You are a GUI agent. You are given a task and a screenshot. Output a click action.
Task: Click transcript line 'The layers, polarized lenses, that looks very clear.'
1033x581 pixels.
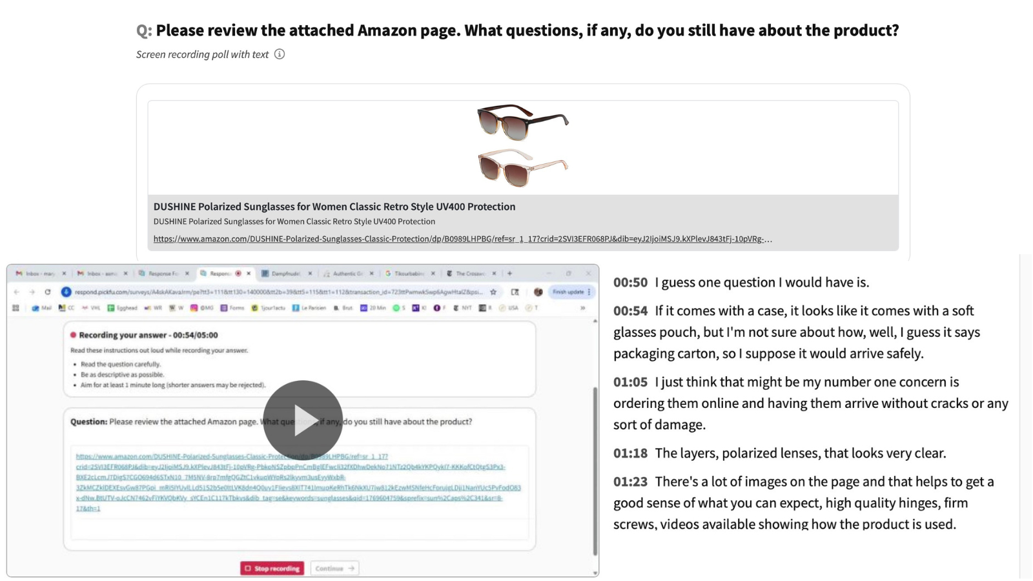801,453
